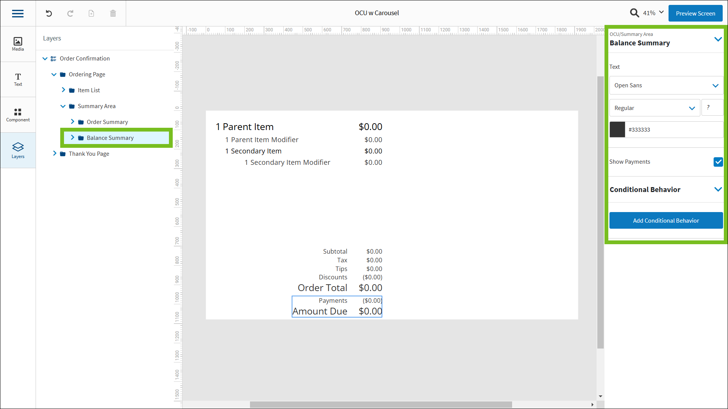Open the Media panel

pyautogui.click(x=18, y=44)
